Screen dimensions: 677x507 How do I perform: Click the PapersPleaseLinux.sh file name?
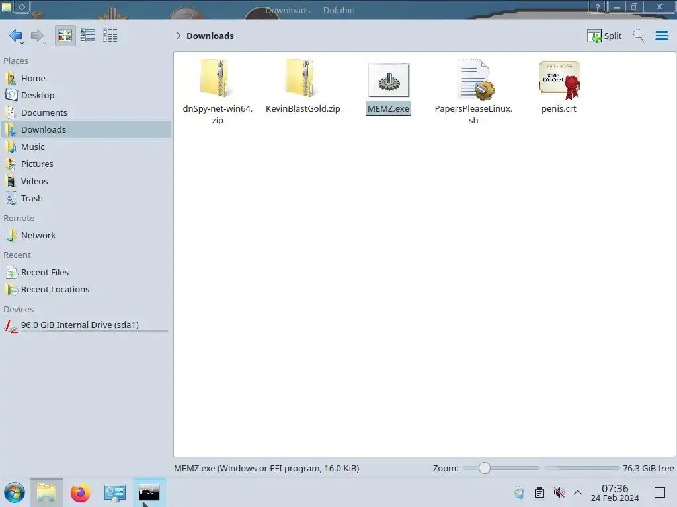473,115
